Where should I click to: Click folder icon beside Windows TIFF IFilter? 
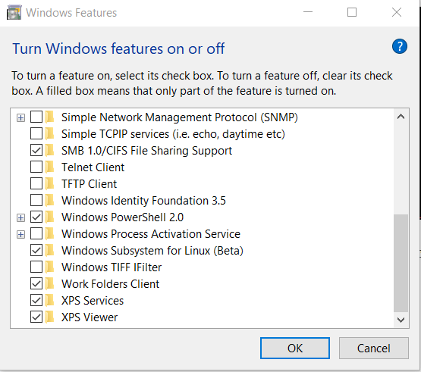tap(49, 267)
